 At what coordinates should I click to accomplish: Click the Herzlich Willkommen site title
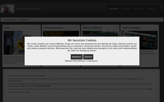pos(29,9)
